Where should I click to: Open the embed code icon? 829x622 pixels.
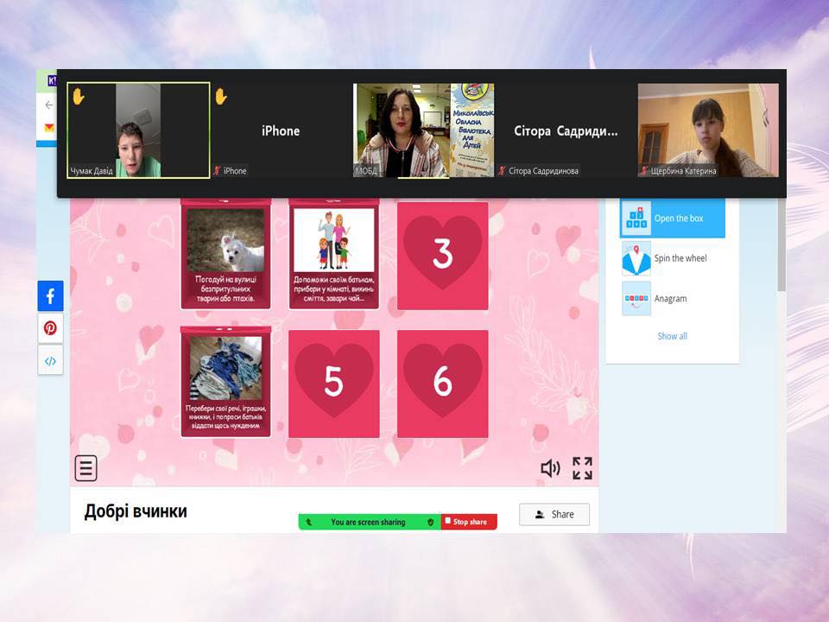[x=50, y=360]
